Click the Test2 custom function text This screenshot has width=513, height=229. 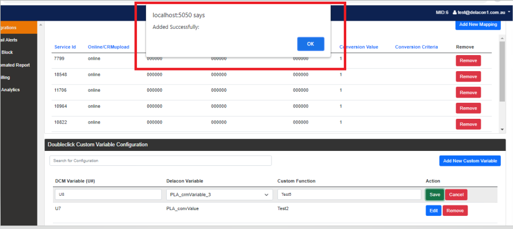click(x=283, y=208)
